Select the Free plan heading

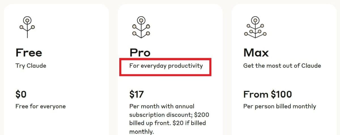point(29,53)
